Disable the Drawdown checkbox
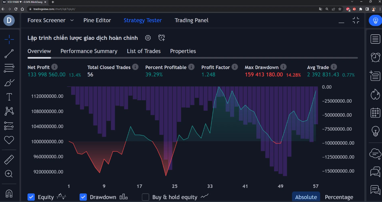 point(83,197)
